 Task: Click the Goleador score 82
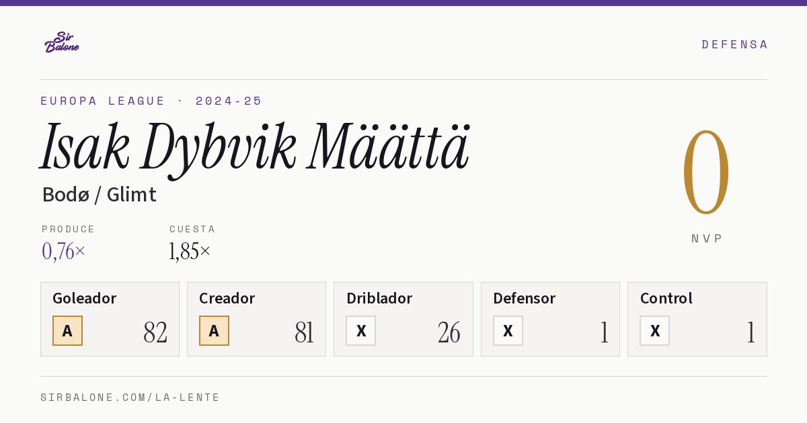(x=155, y=332)
